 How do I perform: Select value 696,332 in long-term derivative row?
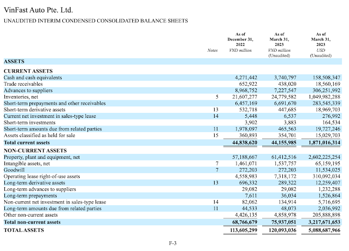tap(248, 183)
